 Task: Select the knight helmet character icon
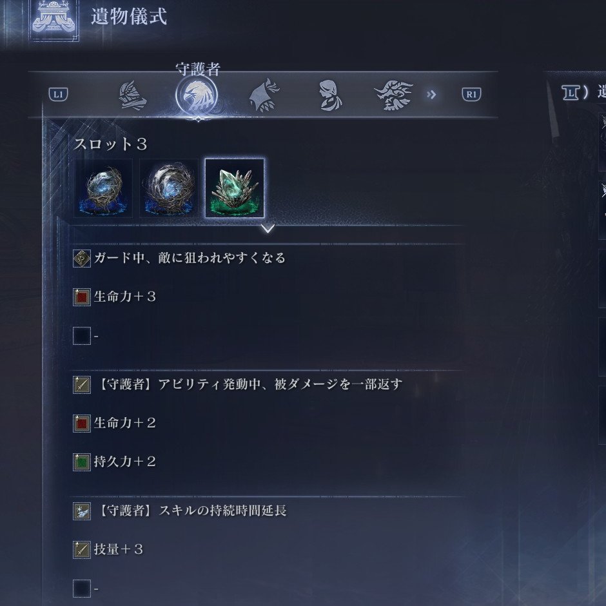coord(132,95)
